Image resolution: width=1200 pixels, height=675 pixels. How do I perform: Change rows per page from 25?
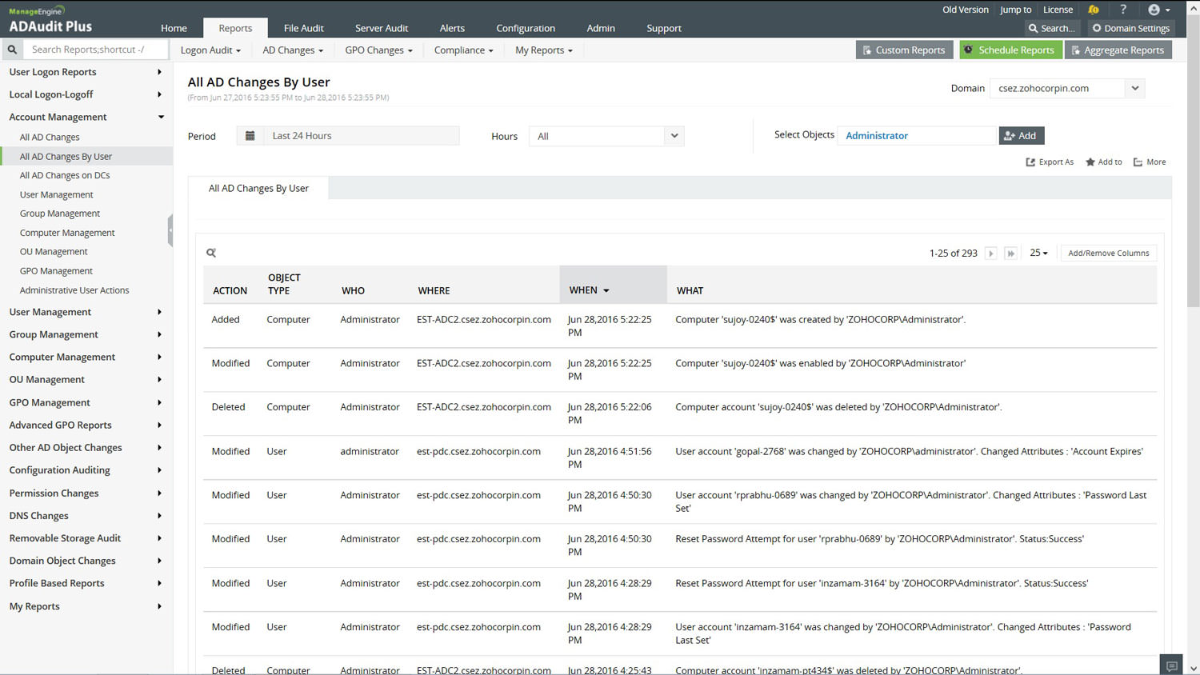pos(1038,253)
